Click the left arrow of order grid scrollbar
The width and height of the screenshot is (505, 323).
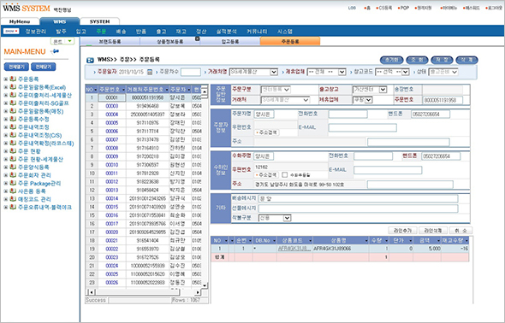92,292
